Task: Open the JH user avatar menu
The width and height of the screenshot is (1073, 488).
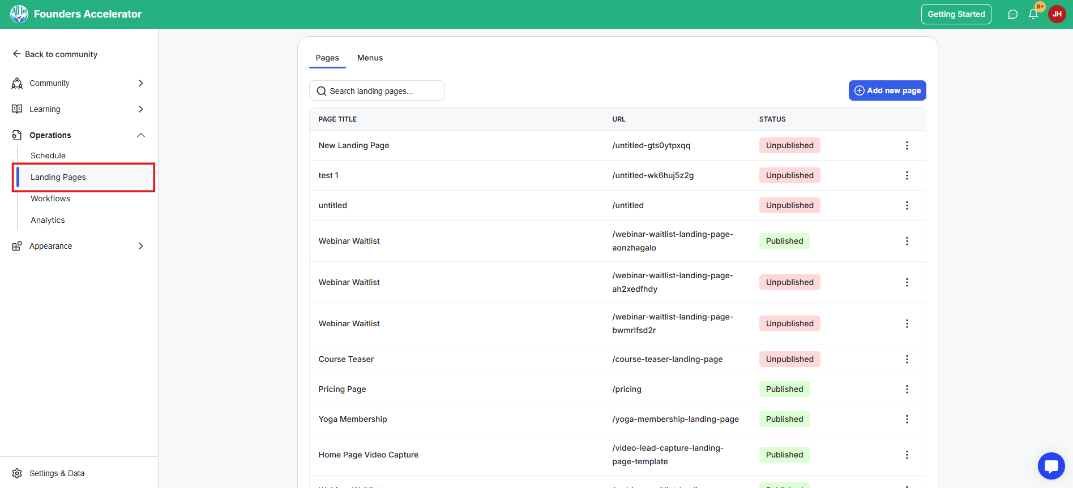Action: (1057, 14)
